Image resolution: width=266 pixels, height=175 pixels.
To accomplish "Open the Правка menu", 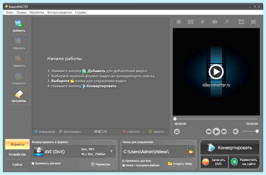I will [21, 12].
